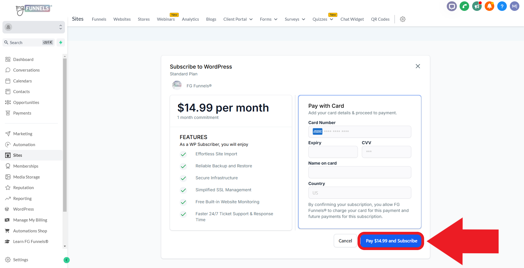Click the 'Standard Plan' text
524x268 pixels.
(x=183, y=74)
